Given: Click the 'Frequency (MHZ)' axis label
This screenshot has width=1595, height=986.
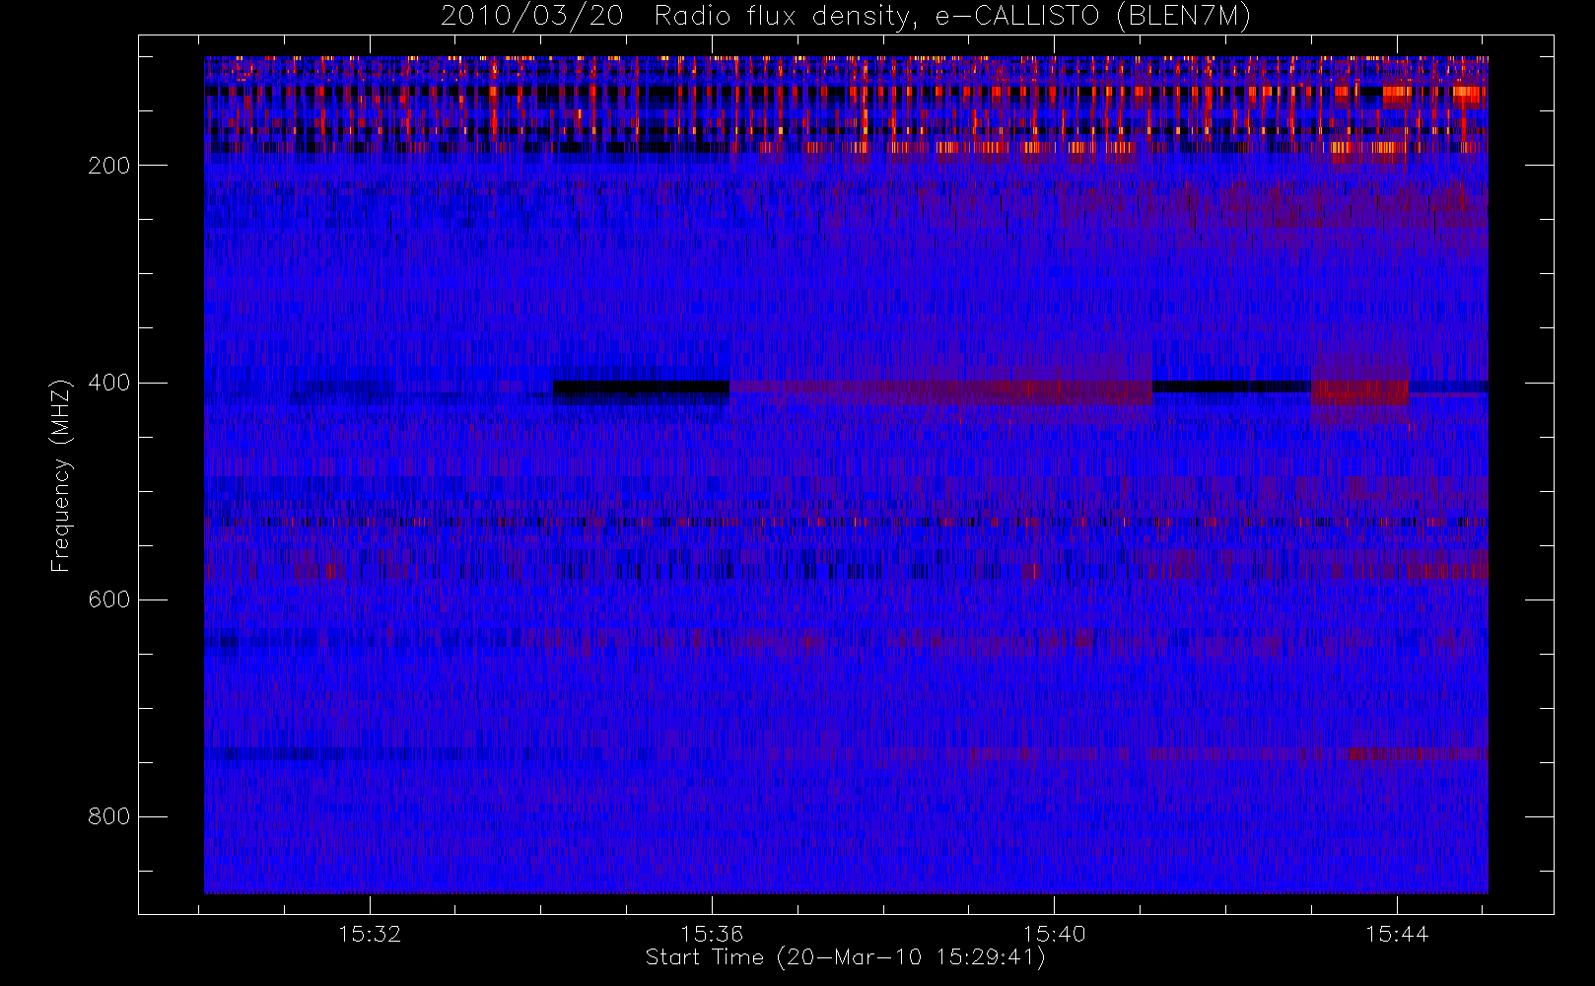Looking at the screenshot, I should [61, 475].
